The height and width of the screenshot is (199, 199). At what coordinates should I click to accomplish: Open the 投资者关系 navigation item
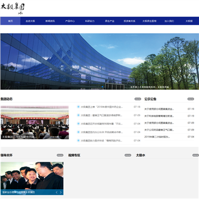[x=129, y=21]
